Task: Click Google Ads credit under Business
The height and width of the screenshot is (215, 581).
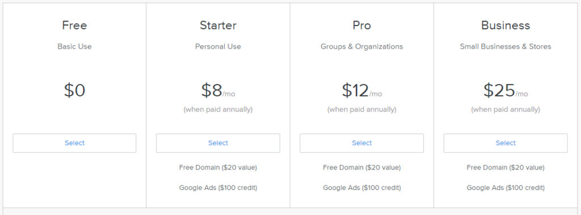Action: [x=506, y=188]
